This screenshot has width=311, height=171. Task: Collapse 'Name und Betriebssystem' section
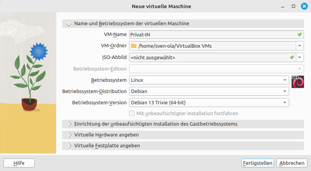(x=69, y=24)
